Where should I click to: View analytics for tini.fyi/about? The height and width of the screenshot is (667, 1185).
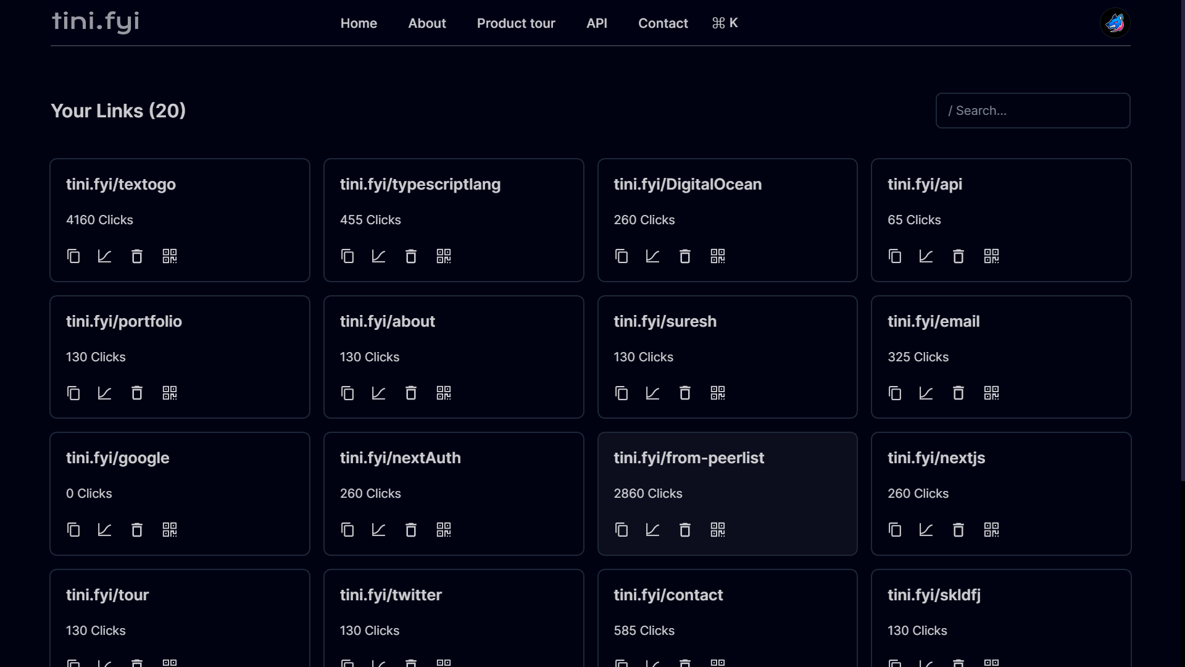pyautogui.click(x=378, y=393)
